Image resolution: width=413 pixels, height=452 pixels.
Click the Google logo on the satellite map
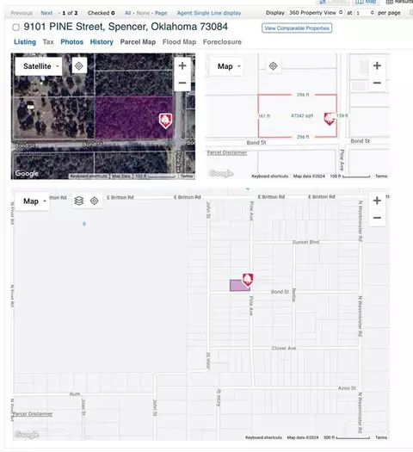27,174
